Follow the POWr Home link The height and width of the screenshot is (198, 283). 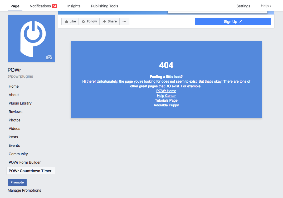(x=166, y=91)
